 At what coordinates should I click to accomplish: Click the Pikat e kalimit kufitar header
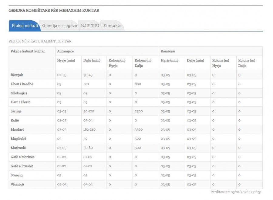[28, 51]
